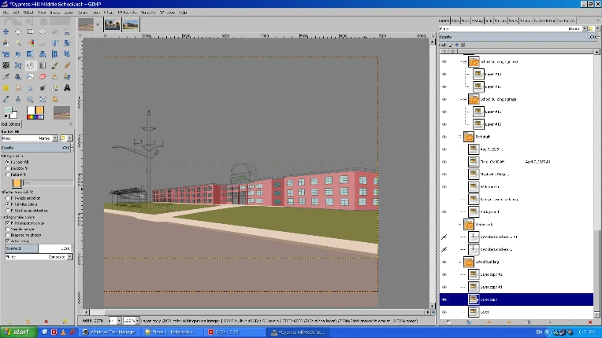The image size is (602, 338).
Task: Switch to the History tab
Action: click(x=478, y=20)
